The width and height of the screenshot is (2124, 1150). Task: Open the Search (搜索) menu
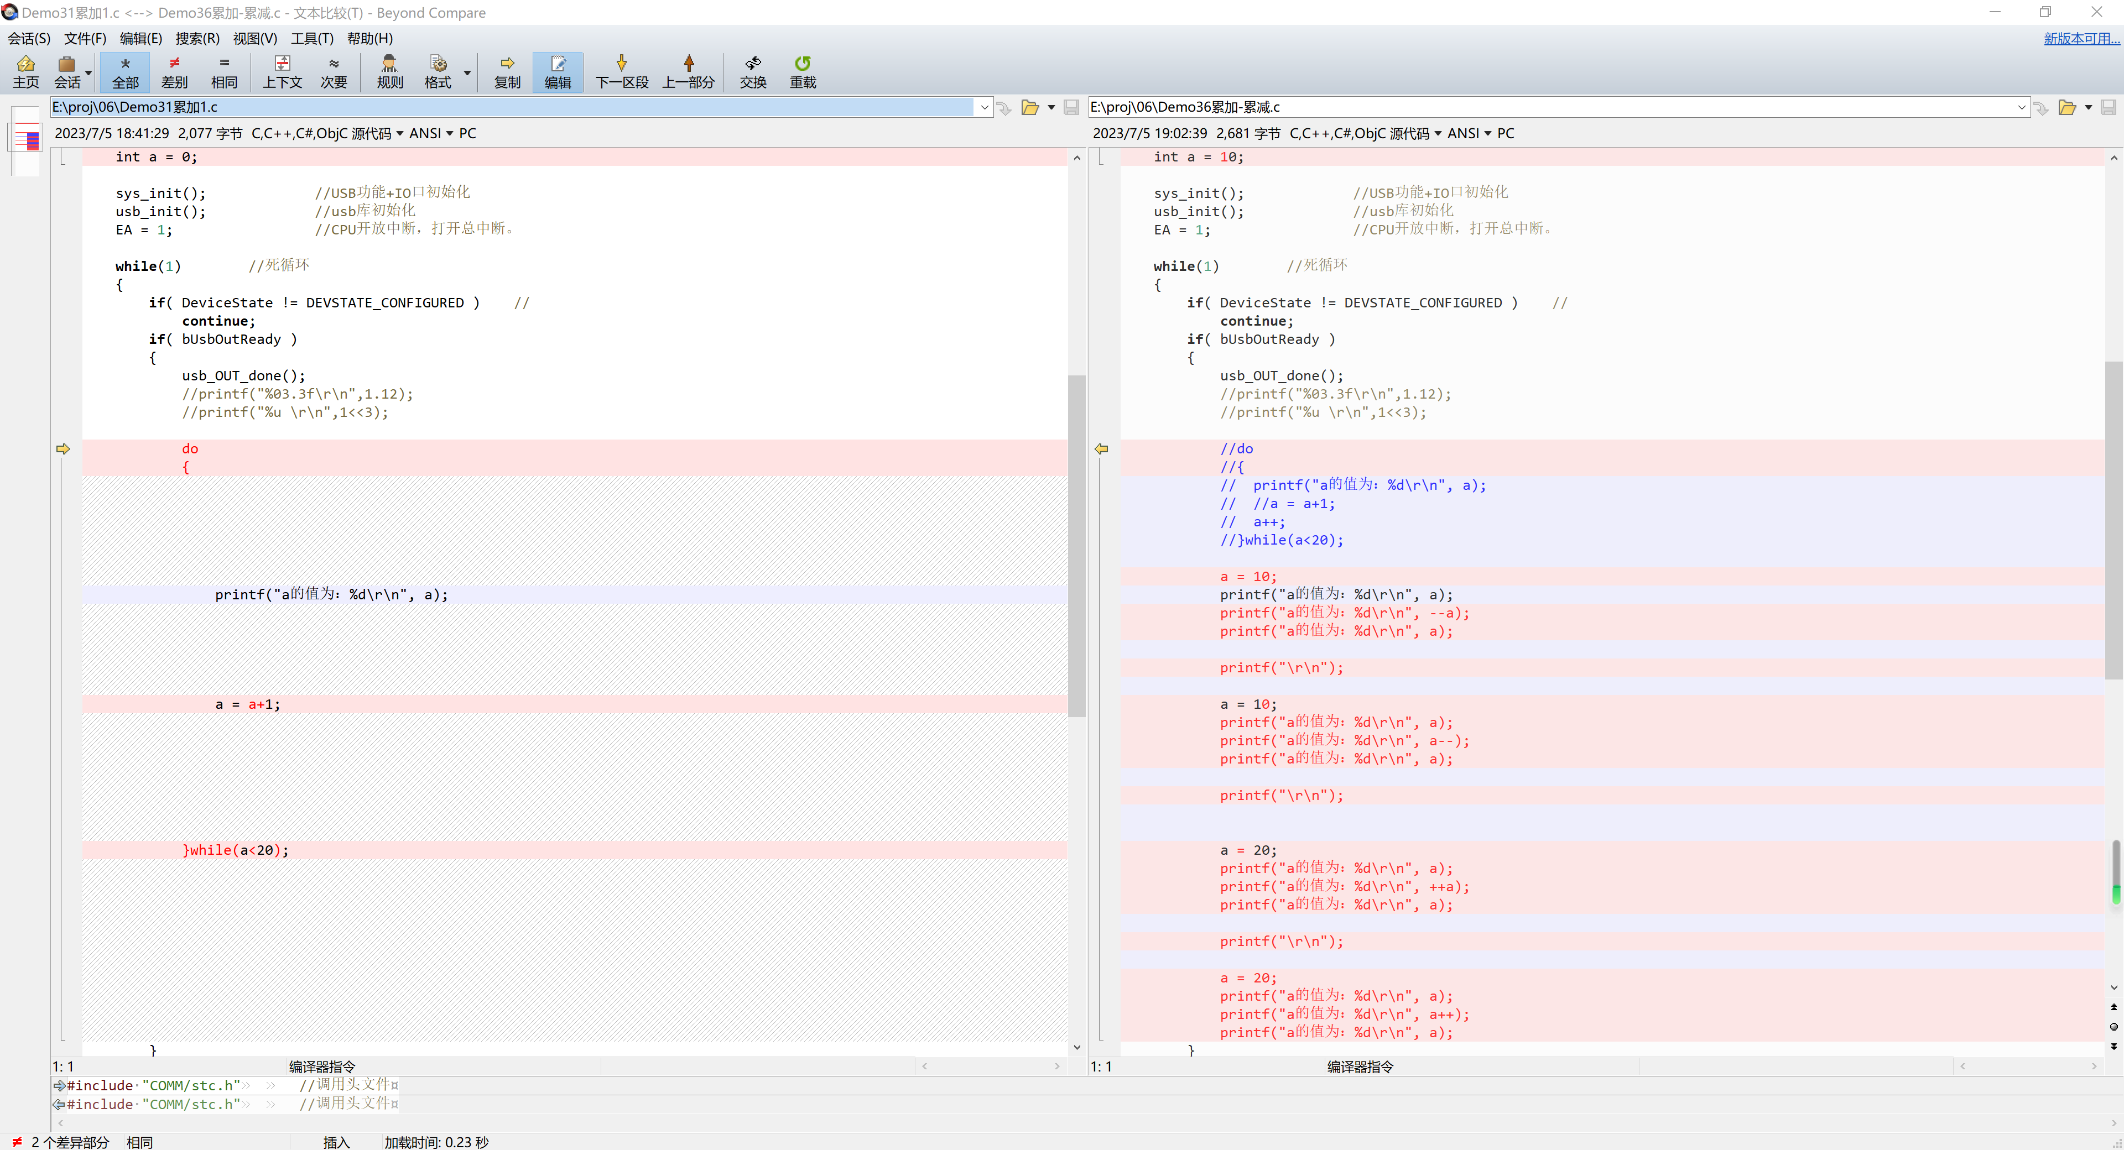197,38
